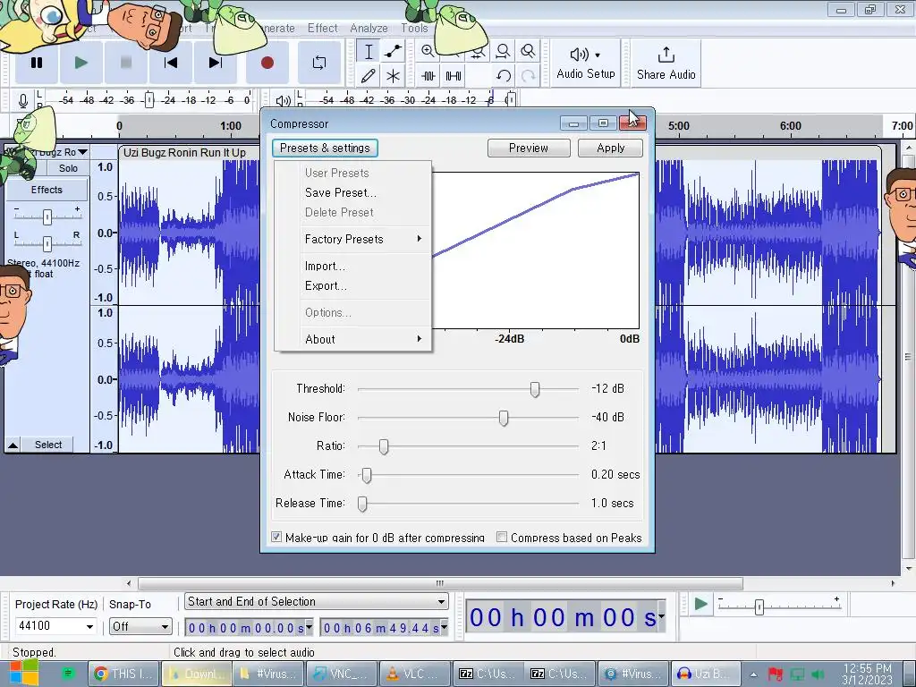Select the Draw pencil tool
The height and width of the screenshot is (687, 916).
coord(368,76)
